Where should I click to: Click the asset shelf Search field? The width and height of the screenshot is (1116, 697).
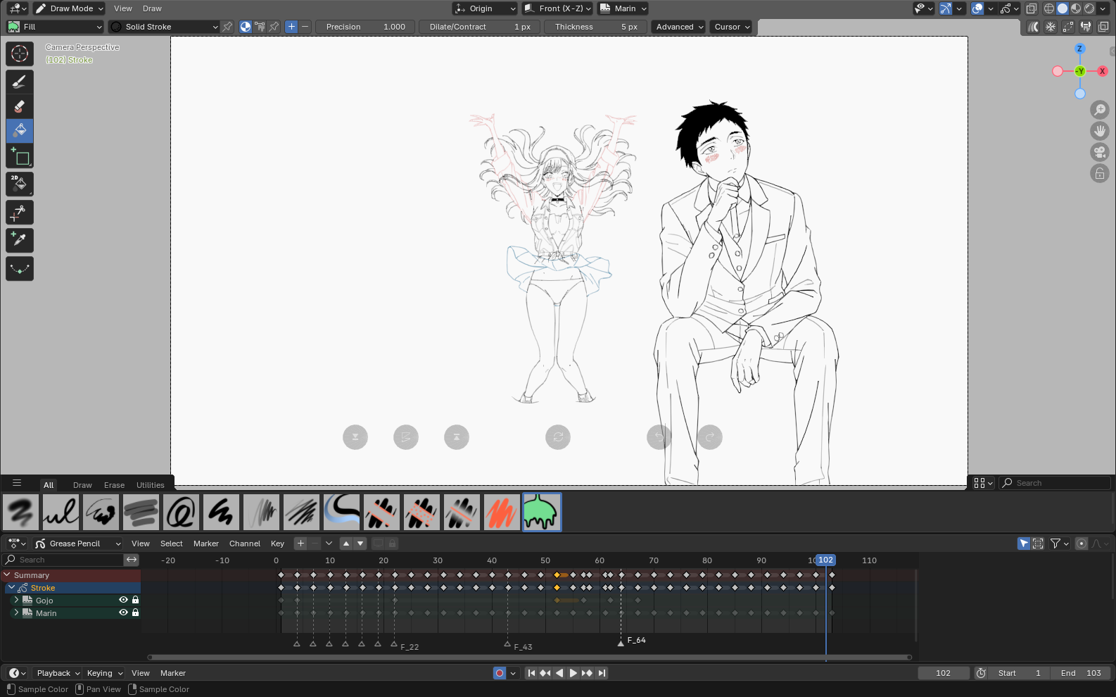coord(1055,483)
